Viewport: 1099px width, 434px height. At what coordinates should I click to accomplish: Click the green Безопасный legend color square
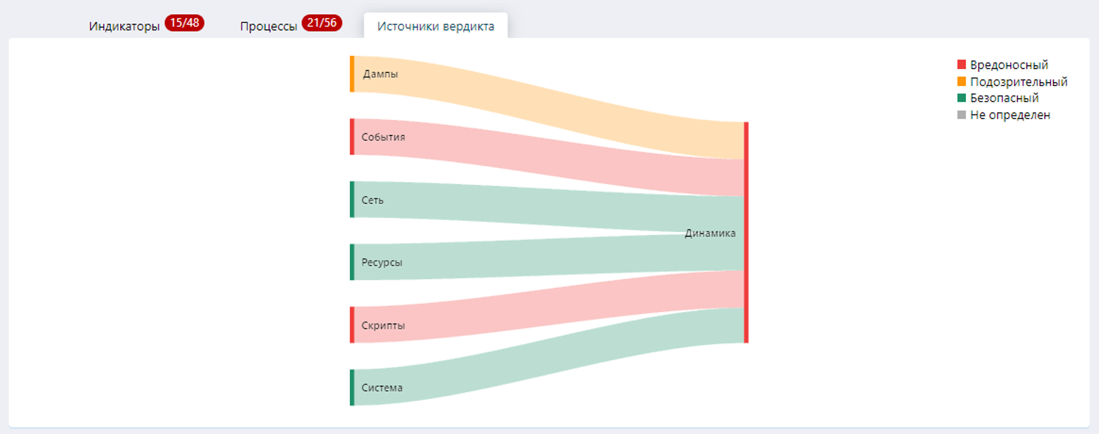(x=961, y=98)
